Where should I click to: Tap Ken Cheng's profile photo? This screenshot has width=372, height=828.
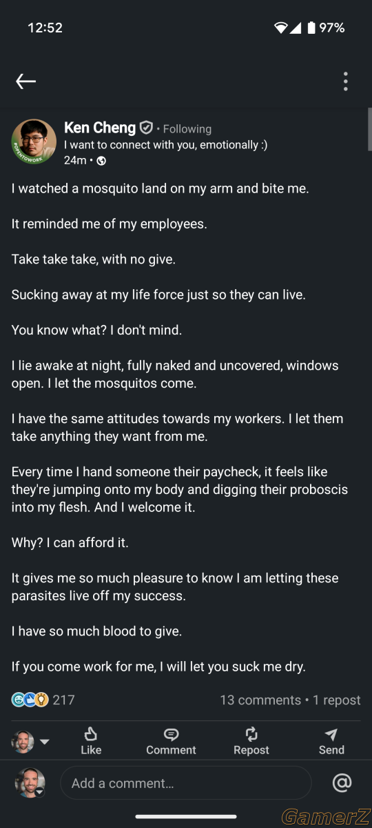point(34,141)
